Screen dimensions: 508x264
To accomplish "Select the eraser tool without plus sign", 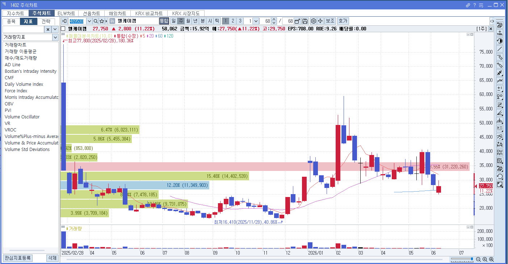I will coord(500,57).
